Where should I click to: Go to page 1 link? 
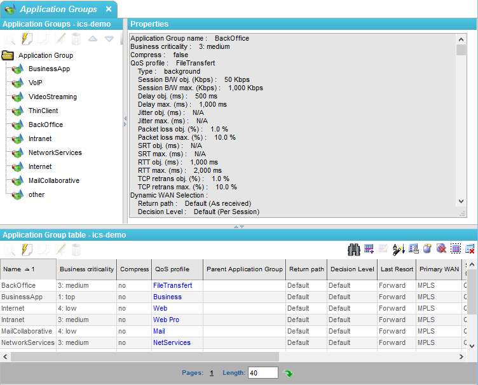point(212,374)
